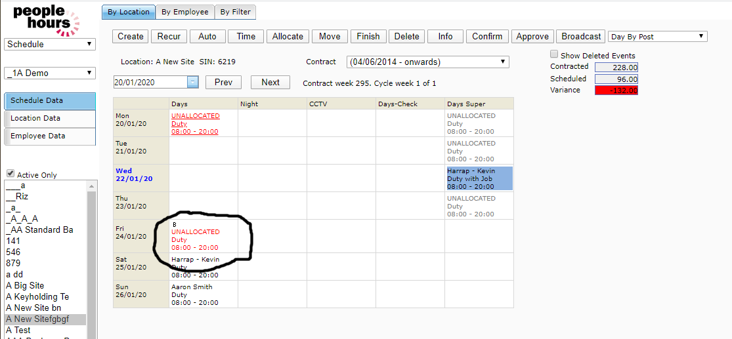Screen dimensions: 732x339
Task: Click the red Variance value box
Action: click(616, 90)
